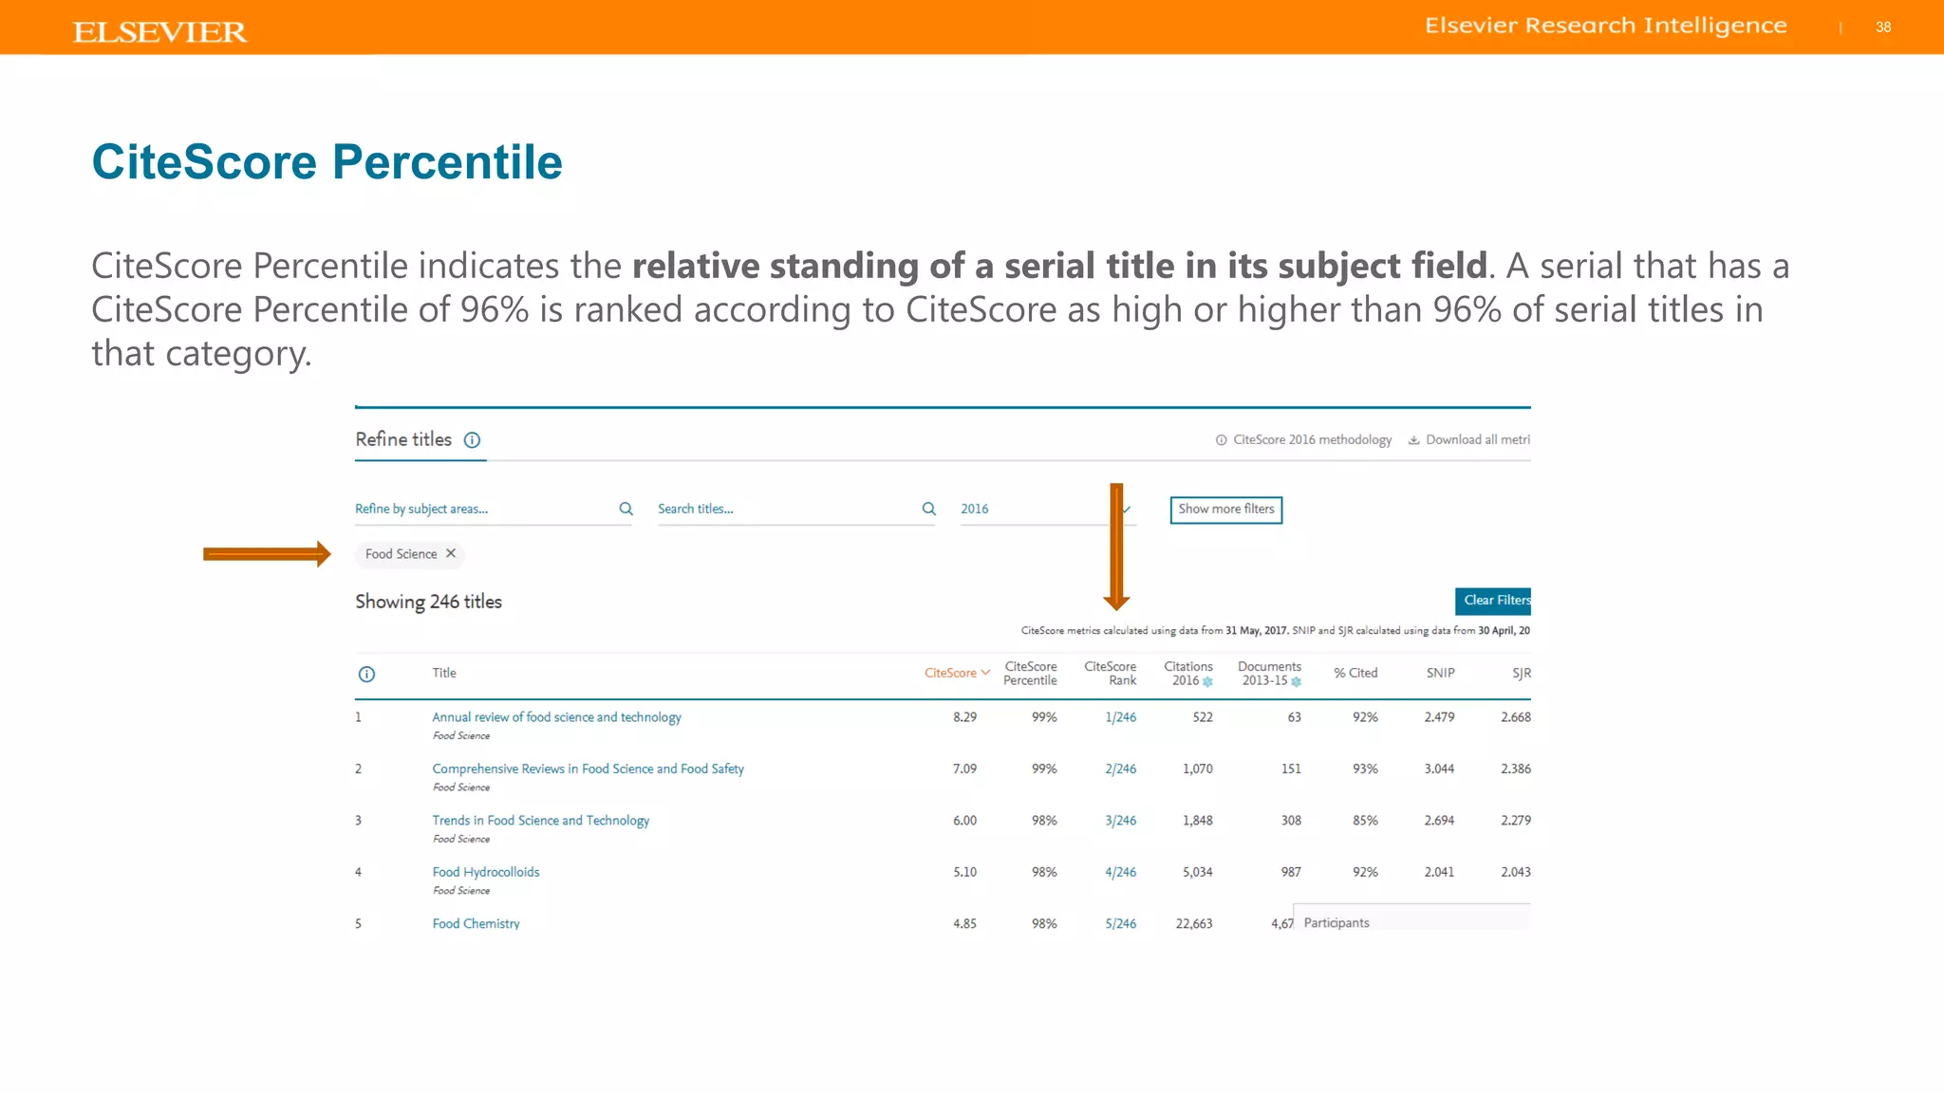The image size is (1944, 1093).
Task: Click the snowflake icon next to Documents 2013-15
Action: tap(1296, 681)
